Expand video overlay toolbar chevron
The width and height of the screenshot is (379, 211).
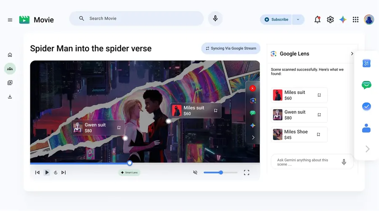(253, 138)
